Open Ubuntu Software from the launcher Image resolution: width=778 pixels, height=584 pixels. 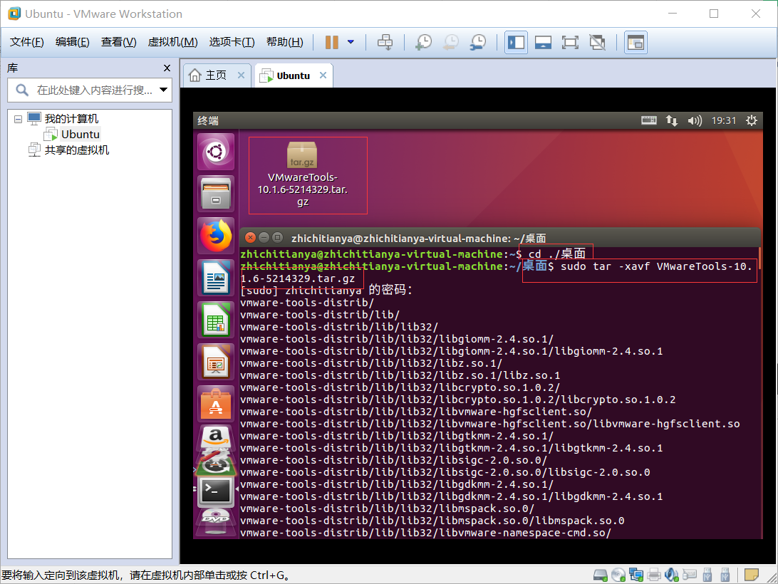click(x=216, y=404)
